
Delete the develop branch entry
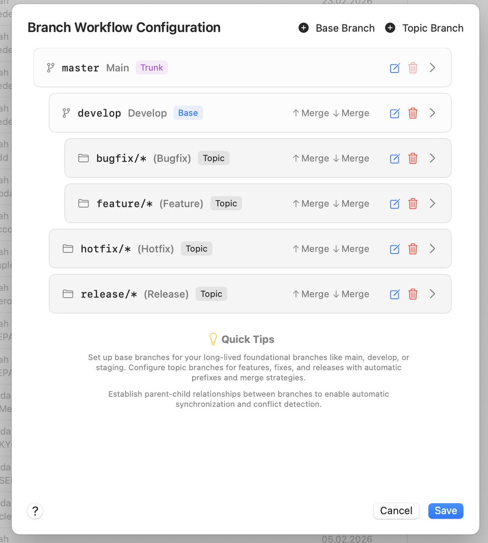click(x=413, y=113)
